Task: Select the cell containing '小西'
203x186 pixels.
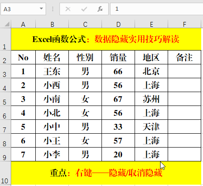Action: pos(52,85)
